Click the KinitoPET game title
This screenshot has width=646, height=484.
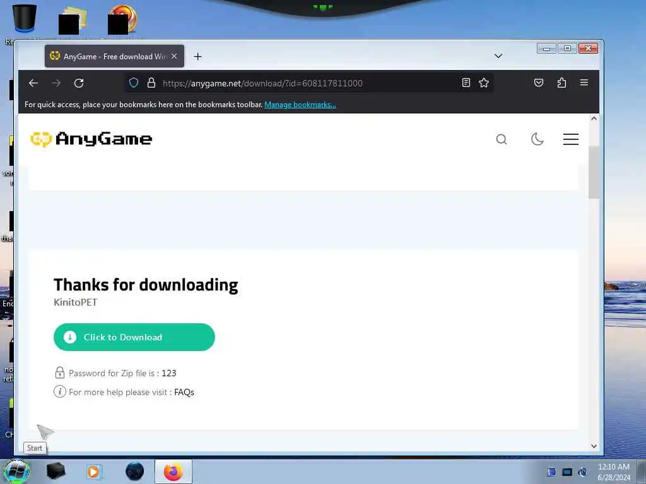pos(76,302)
